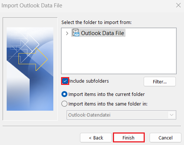Select the Outlook Data File folder label
The height and width of the screenshot is (145, 184).
click(103, 33)
